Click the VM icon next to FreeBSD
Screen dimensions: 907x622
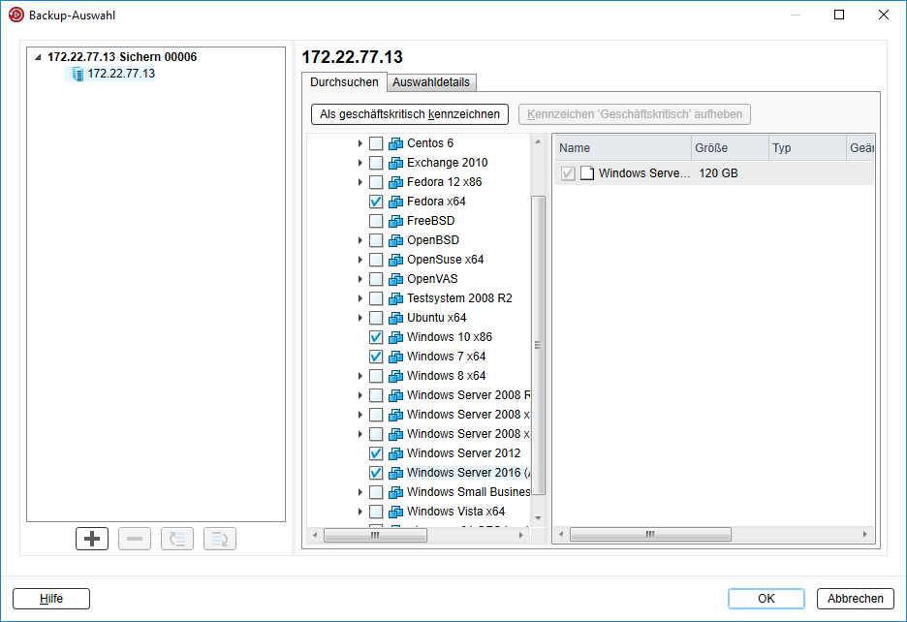[x=395, y=221]
